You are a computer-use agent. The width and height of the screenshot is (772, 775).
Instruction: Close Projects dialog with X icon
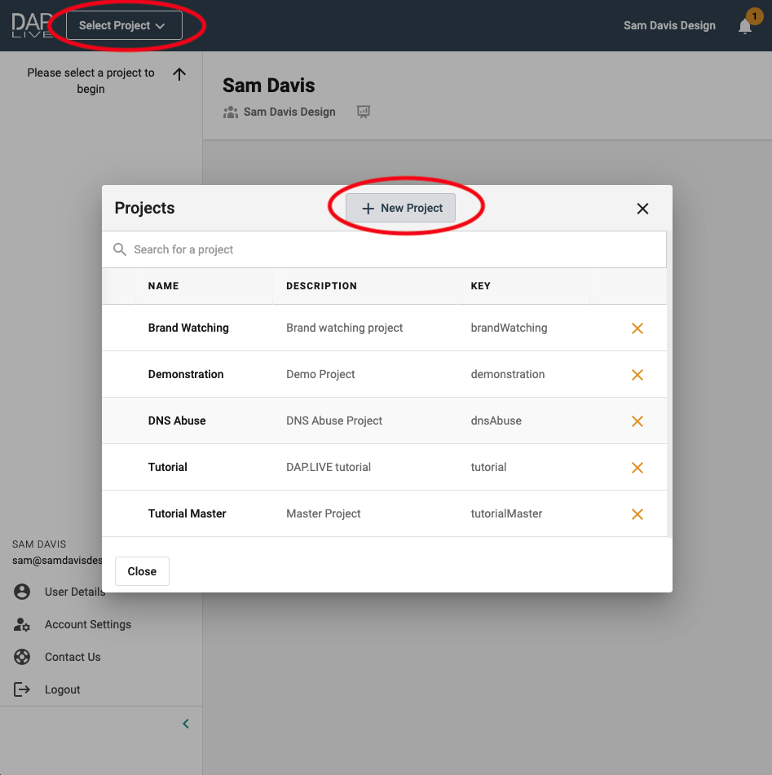click(642, 209)
